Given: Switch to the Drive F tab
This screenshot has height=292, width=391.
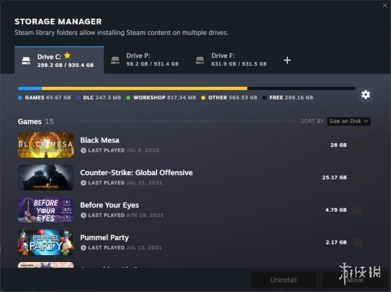Looking at the screenshot, I should [232, 60].
